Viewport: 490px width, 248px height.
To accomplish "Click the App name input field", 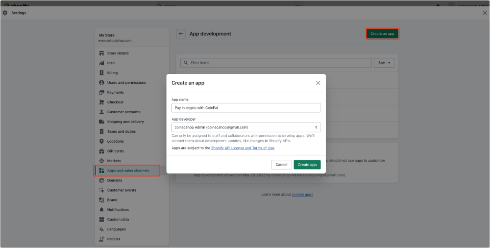I will point(246,108).
